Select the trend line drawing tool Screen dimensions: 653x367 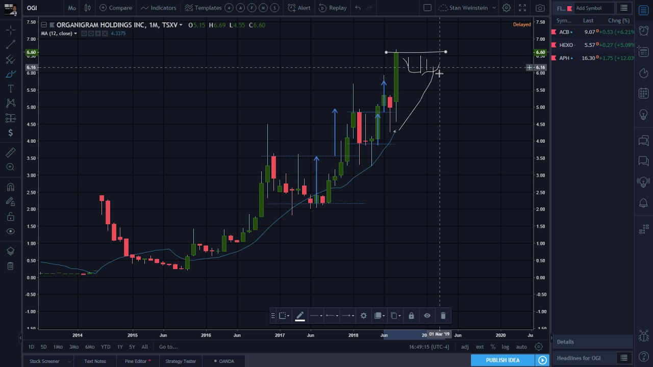(10, 45)
